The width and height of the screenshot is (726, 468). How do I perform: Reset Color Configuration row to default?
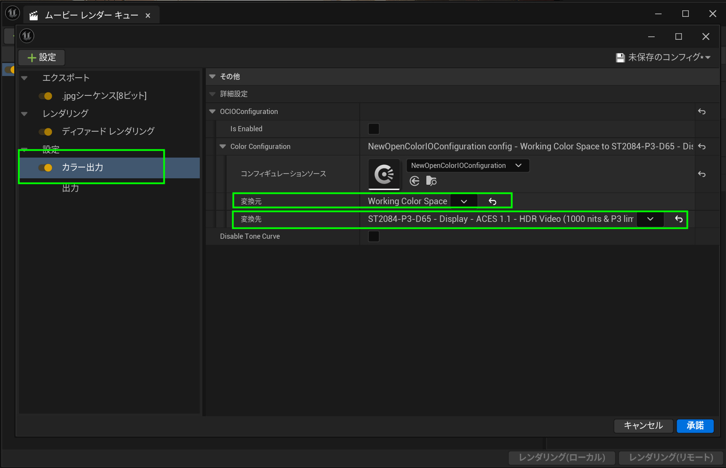coord(702,147)
